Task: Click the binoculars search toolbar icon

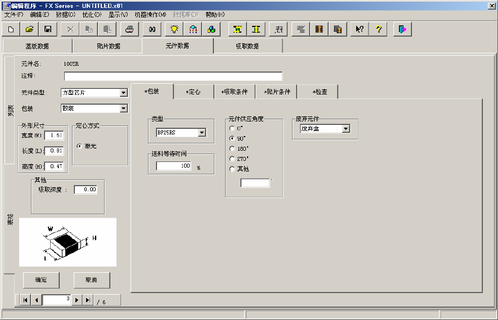Action: (x=152, y=29)
